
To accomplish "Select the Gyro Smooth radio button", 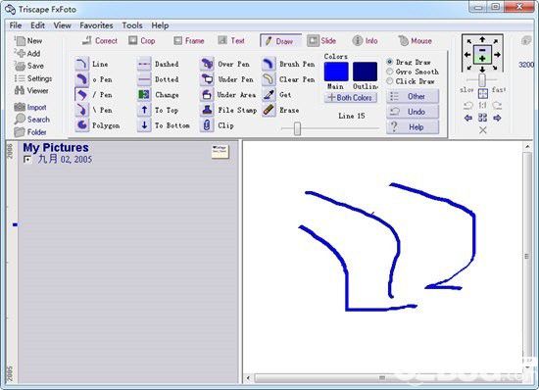I will [x=389, y=72].
